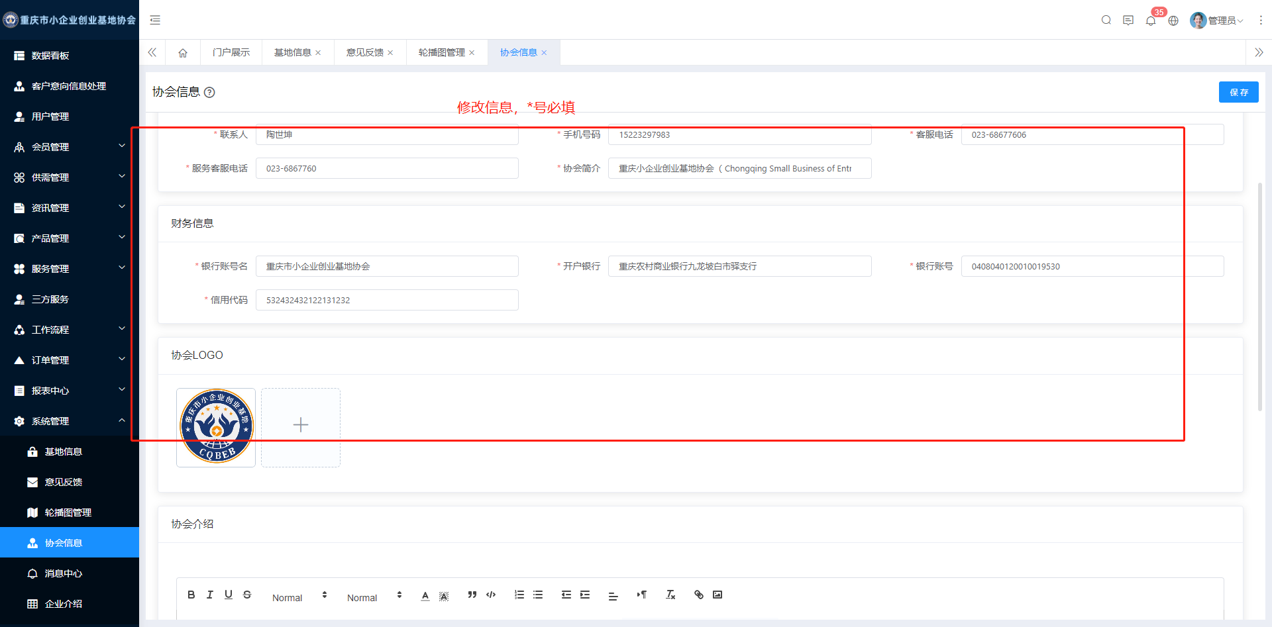Open the text background color picker
Viewport: 1272px width, 627px height.
[444, 595]
